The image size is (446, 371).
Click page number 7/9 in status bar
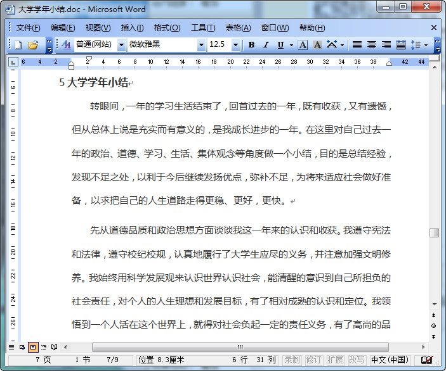(112, 360)
